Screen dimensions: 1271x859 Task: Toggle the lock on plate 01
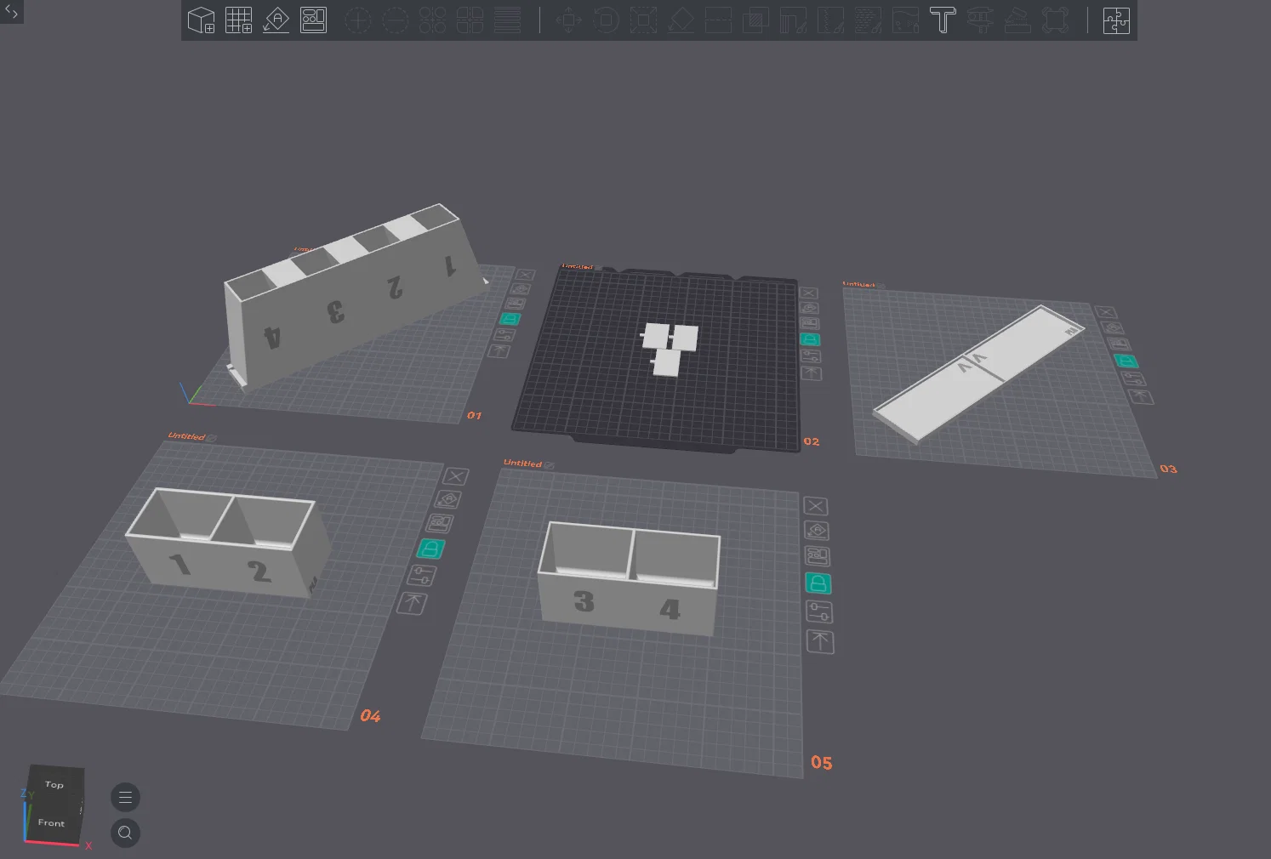point(509,319)
